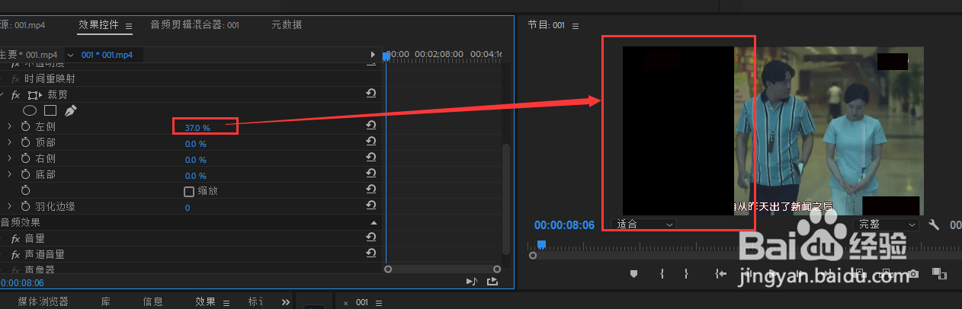This screenshot has width=962, height=309.
Task: Click the 顶部 0.0 % value
Action: point(196,144)
